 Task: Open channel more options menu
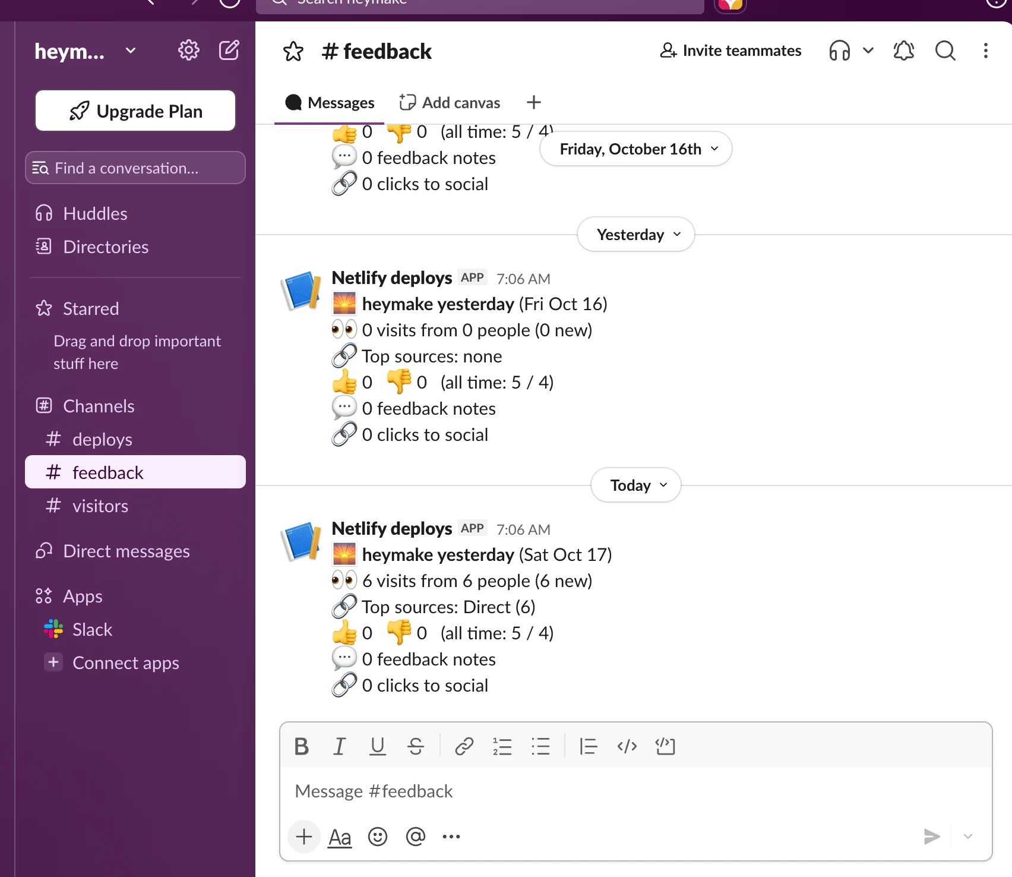click(x=986, y=51)
